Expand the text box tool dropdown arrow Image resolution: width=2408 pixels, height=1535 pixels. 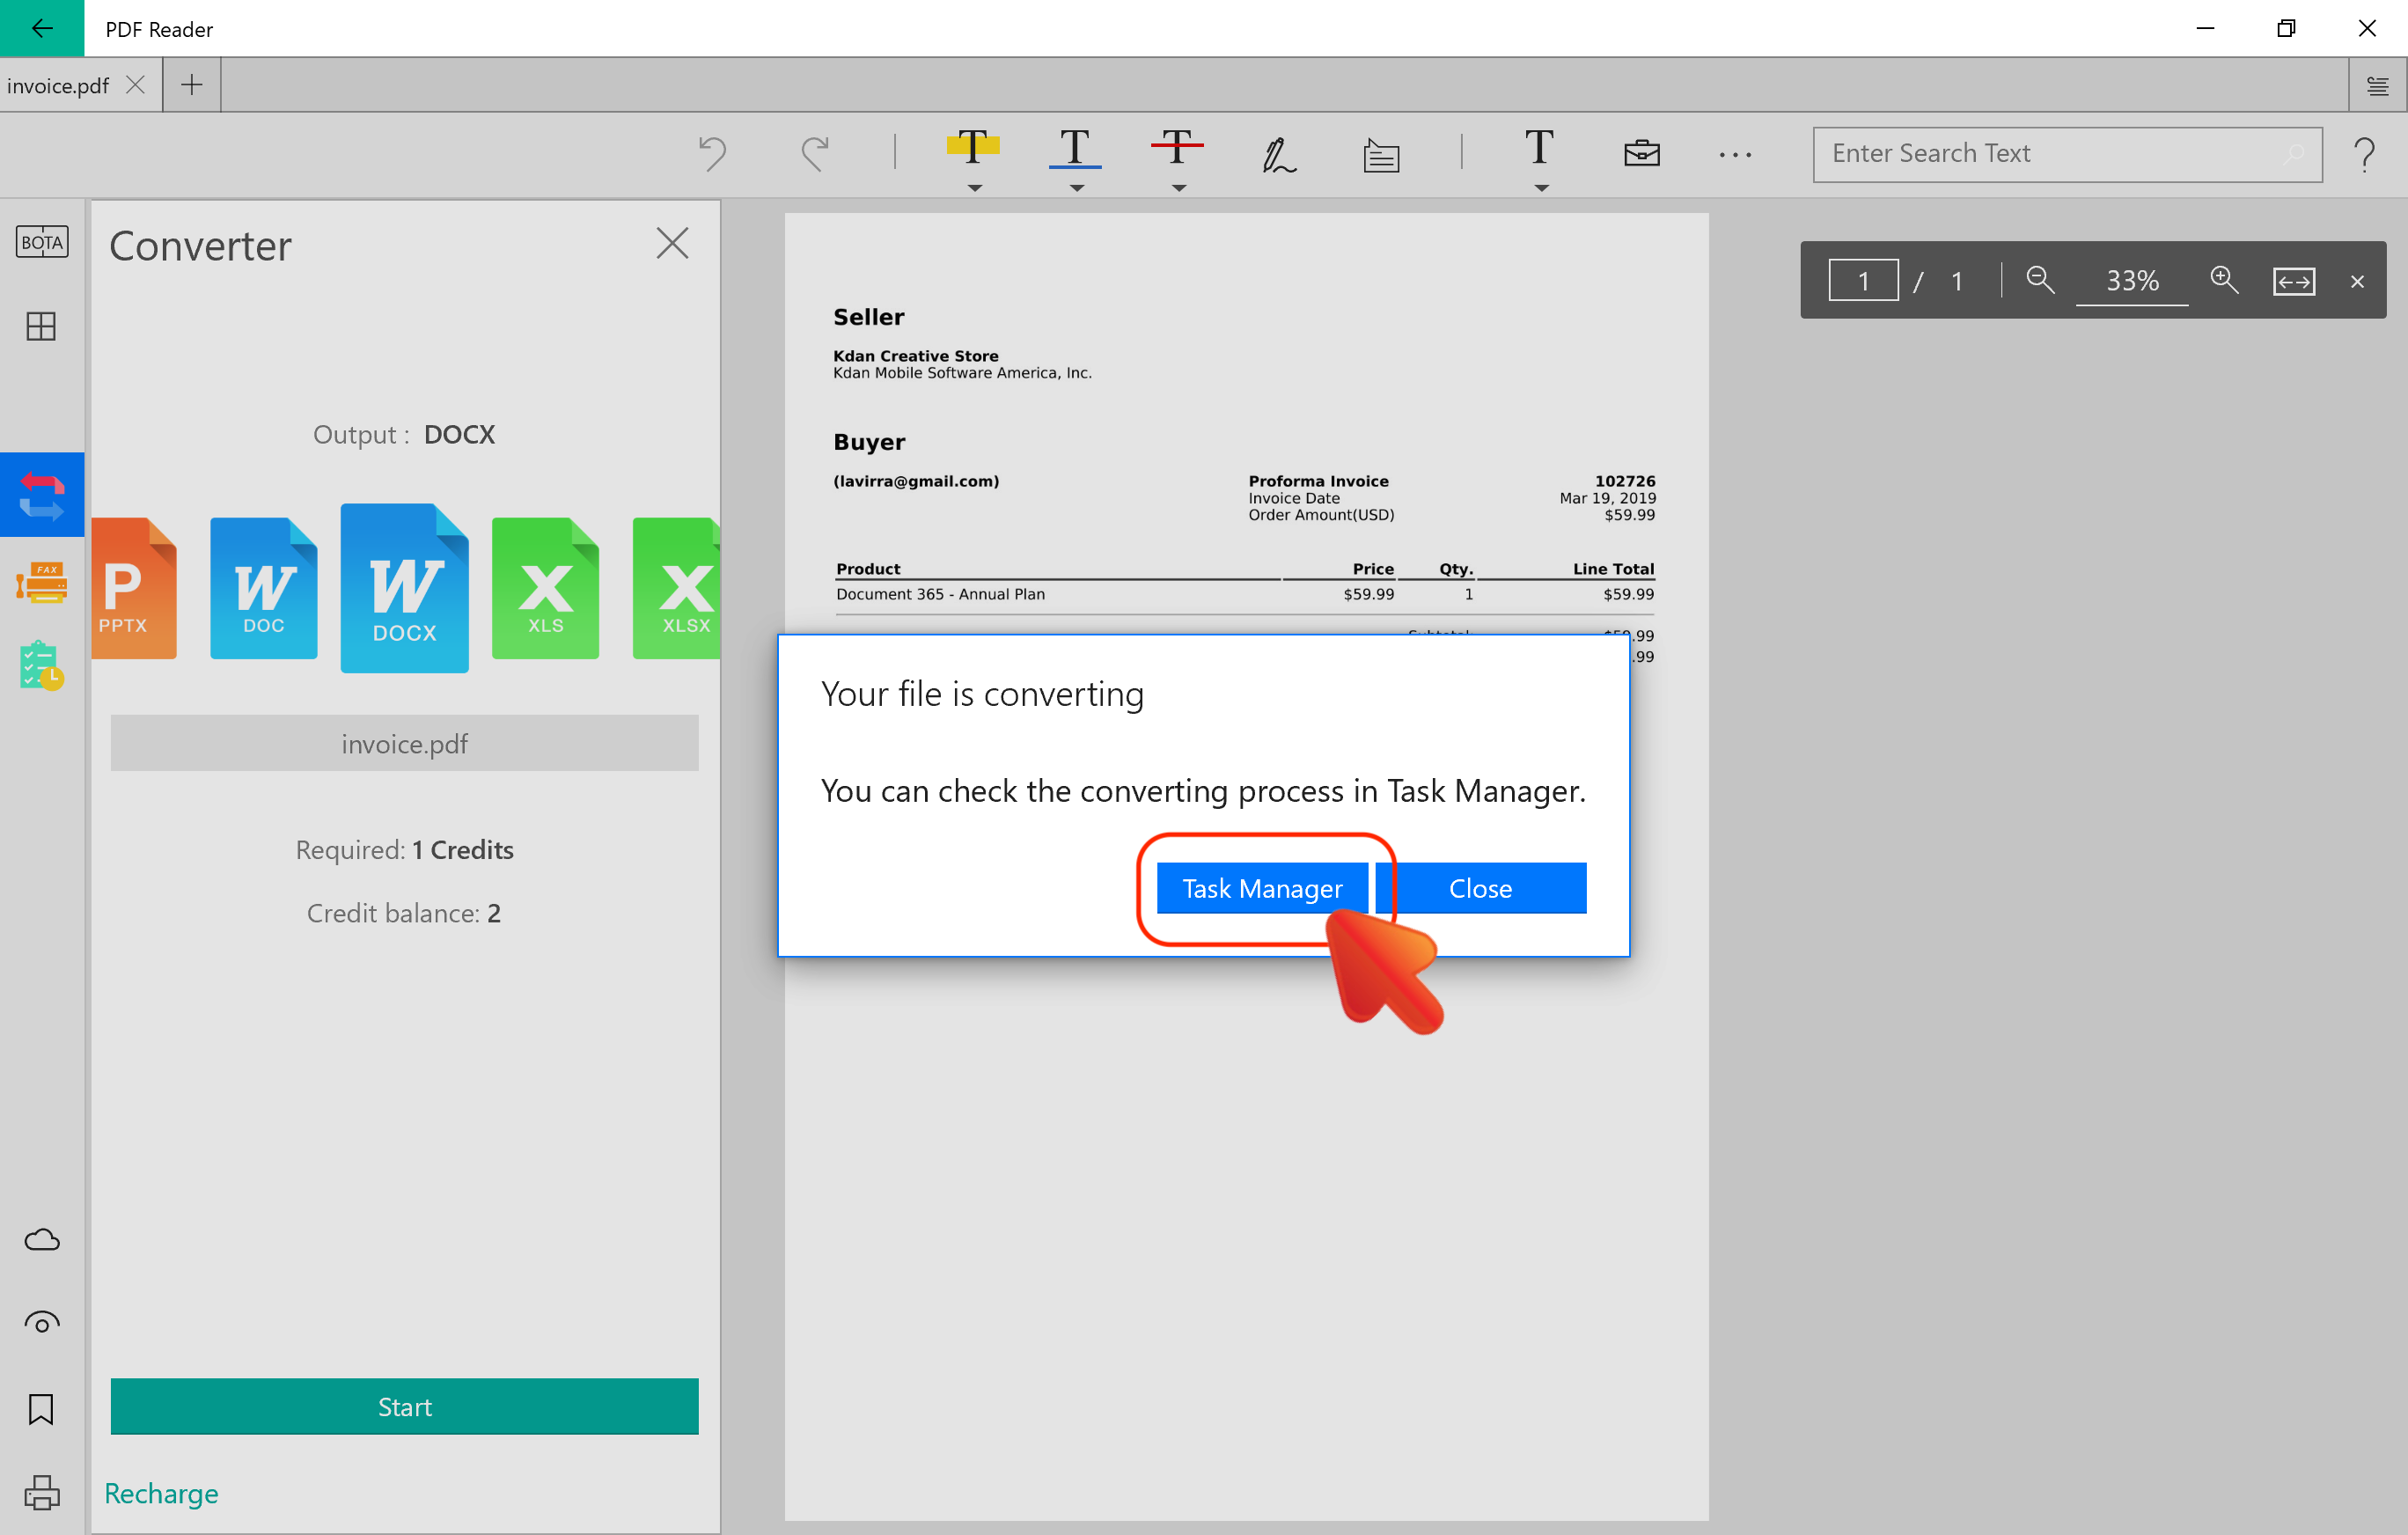click(x=1541, y=188)
